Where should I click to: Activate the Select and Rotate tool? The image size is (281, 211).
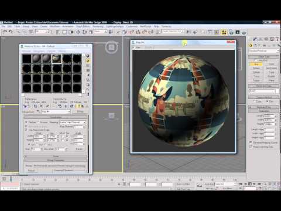coord(84,32)
